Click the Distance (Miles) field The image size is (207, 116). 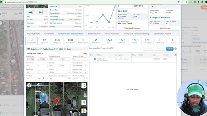pyautogui.click(x=80, y=59)
